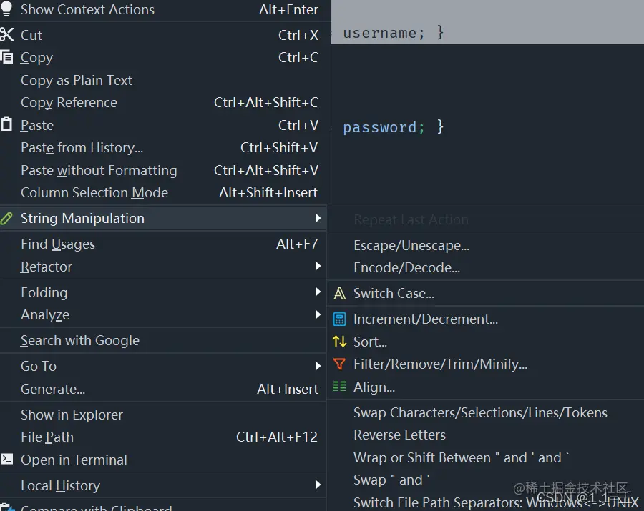
Task: Click the pencil String Manipulation icon
Action: (6, 218)
